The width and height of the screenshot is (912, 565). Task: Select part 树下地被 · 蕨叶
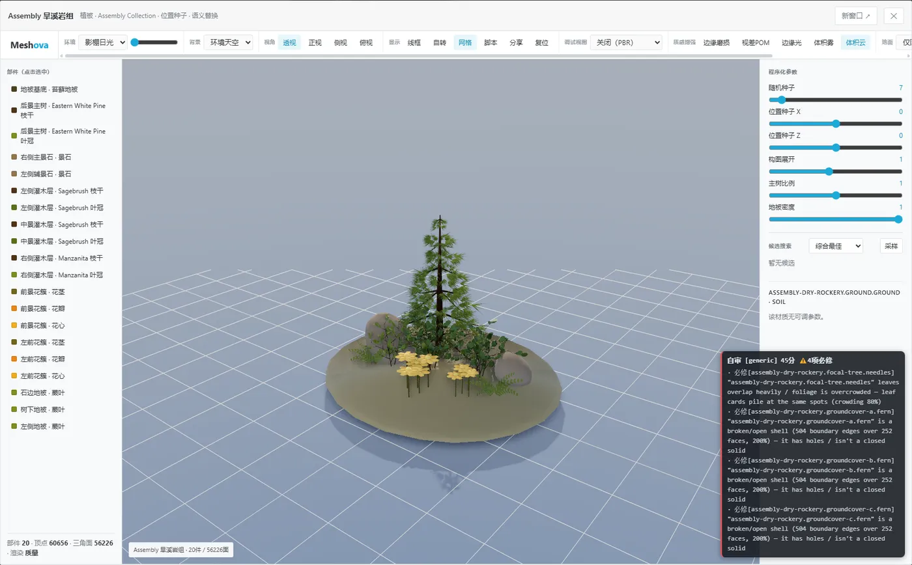(x=61, y=409)
